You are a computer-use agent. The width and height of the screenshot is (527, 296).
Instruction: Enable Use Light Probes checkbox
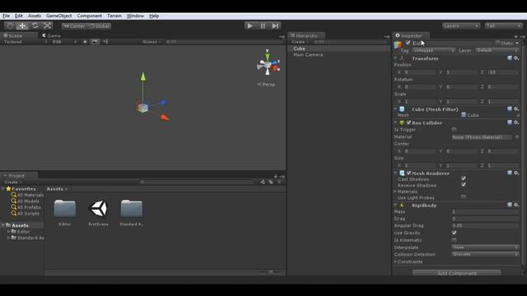(x=464, y=197)
